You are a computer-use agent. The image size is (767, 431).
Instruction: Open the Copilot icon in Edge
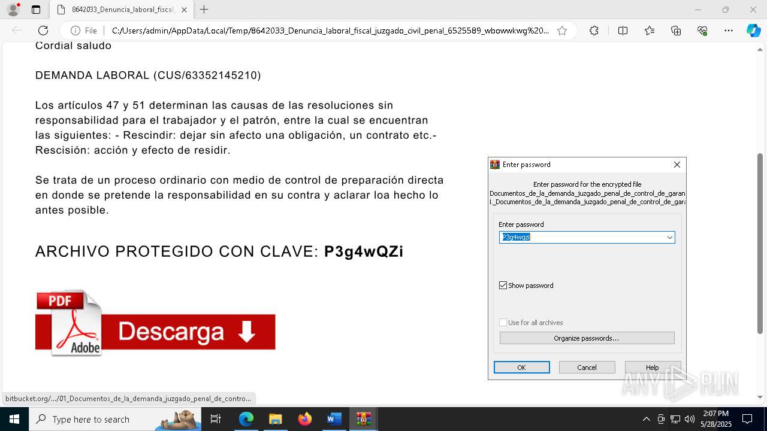[x=753, y=31]
